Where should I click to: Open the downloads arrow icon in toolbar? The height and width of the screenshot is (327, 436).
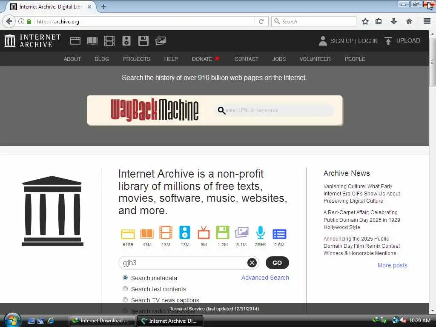point(394,21)
